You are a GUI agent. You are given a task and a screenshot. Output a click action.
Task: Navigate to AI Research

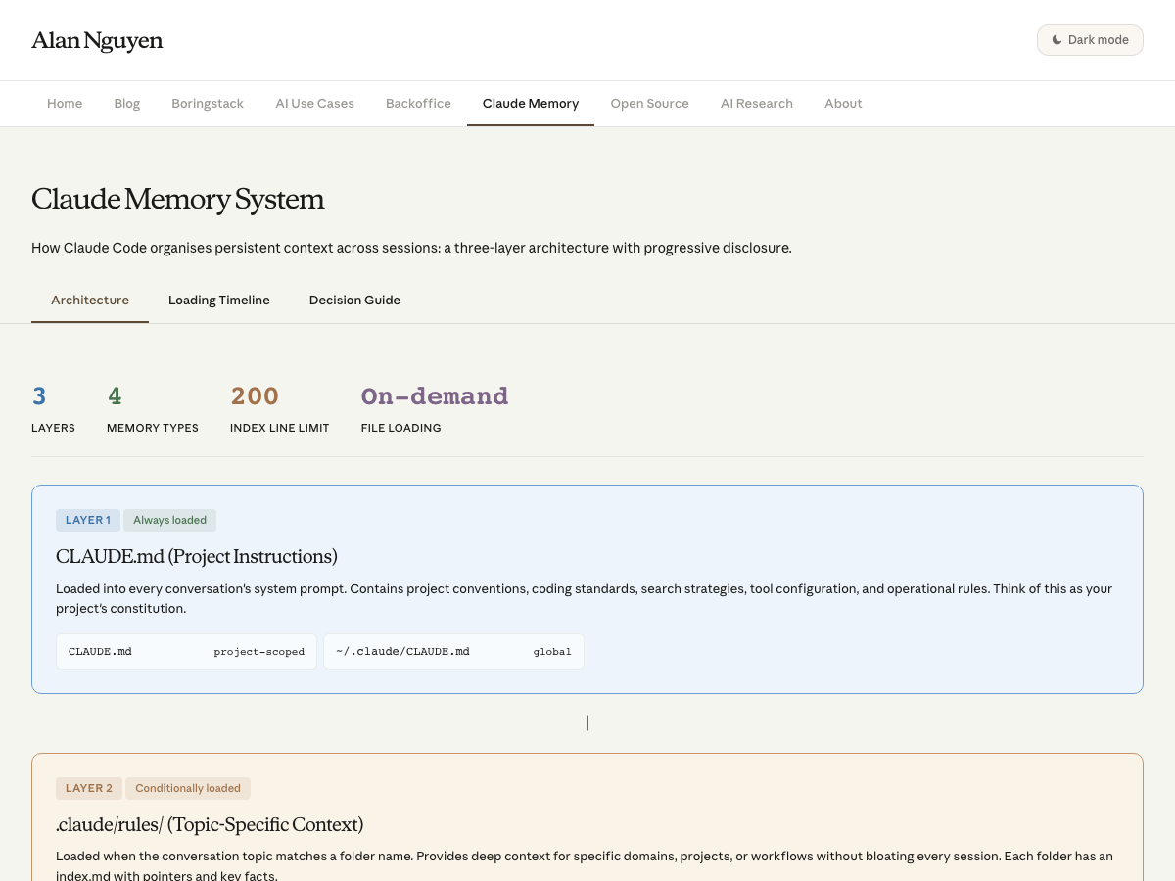coord(757,103)
